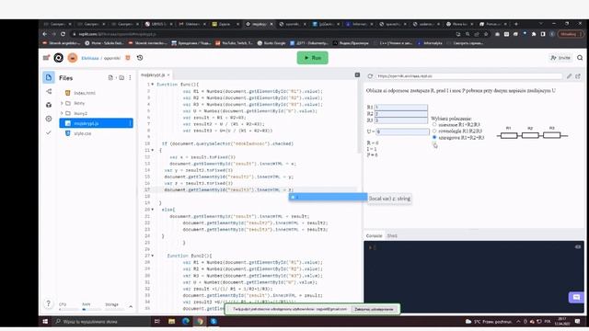Open Task View on the taskbar

(157, 321)
